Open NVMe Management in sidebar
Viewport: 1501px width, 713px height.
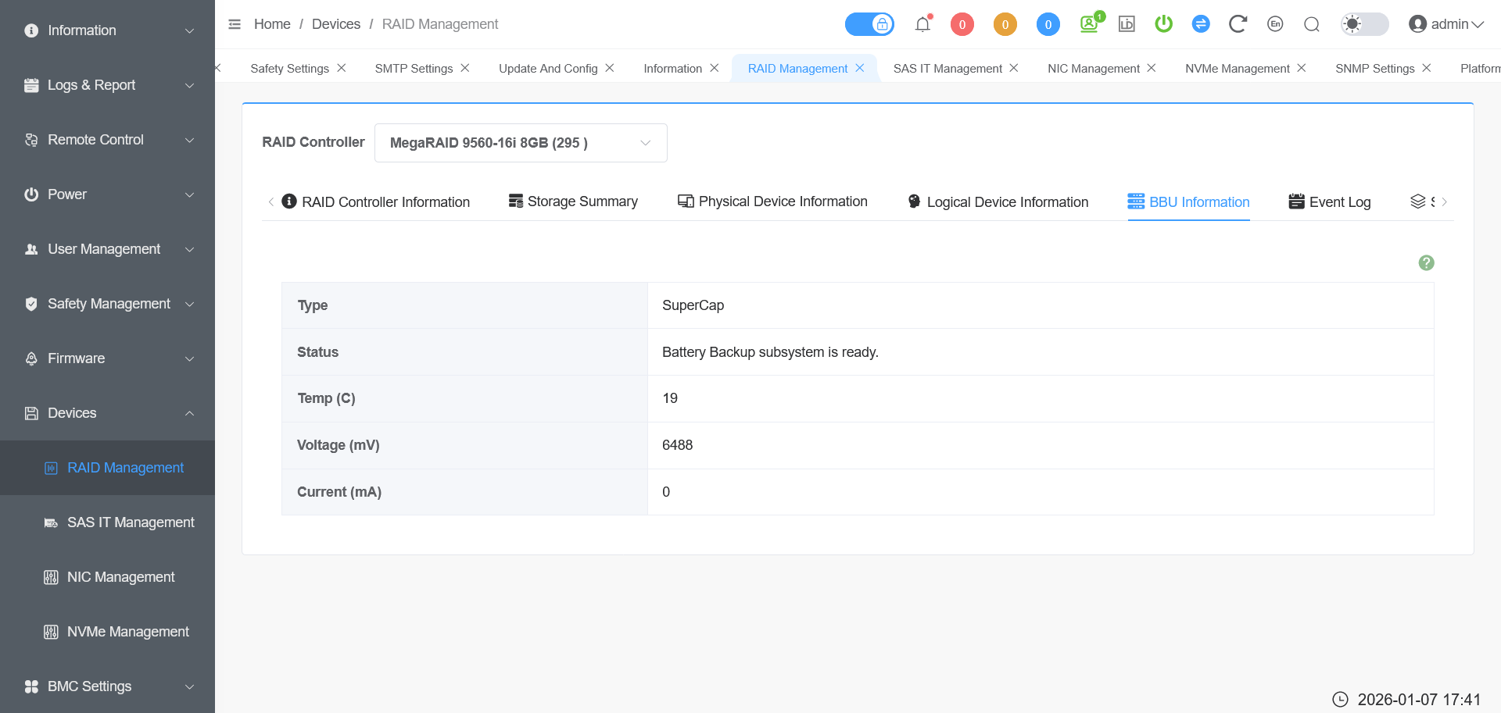[x=127, y=632]
